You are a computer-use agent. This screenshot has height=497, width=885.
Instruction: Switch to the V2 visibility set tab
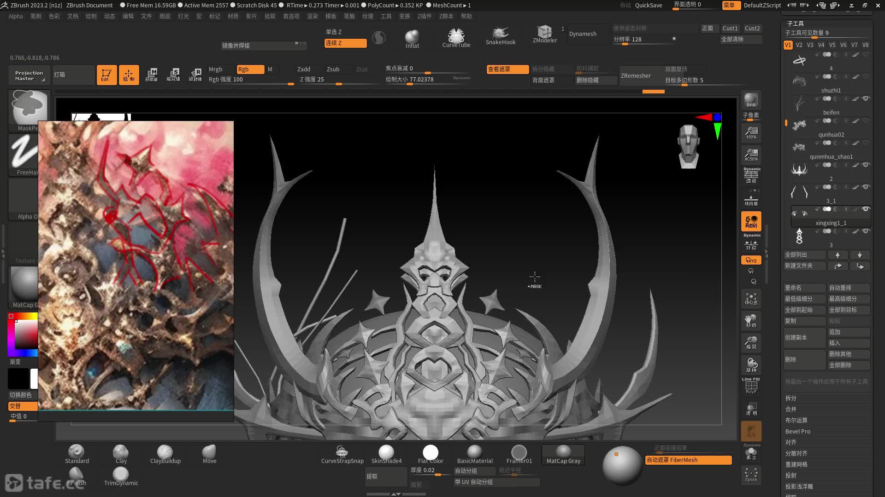pos(799,45)
